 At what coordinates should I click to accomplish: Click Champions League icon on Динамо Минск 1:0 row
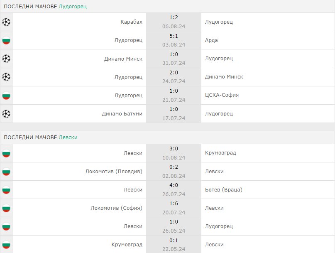click(x=6, y=59)
